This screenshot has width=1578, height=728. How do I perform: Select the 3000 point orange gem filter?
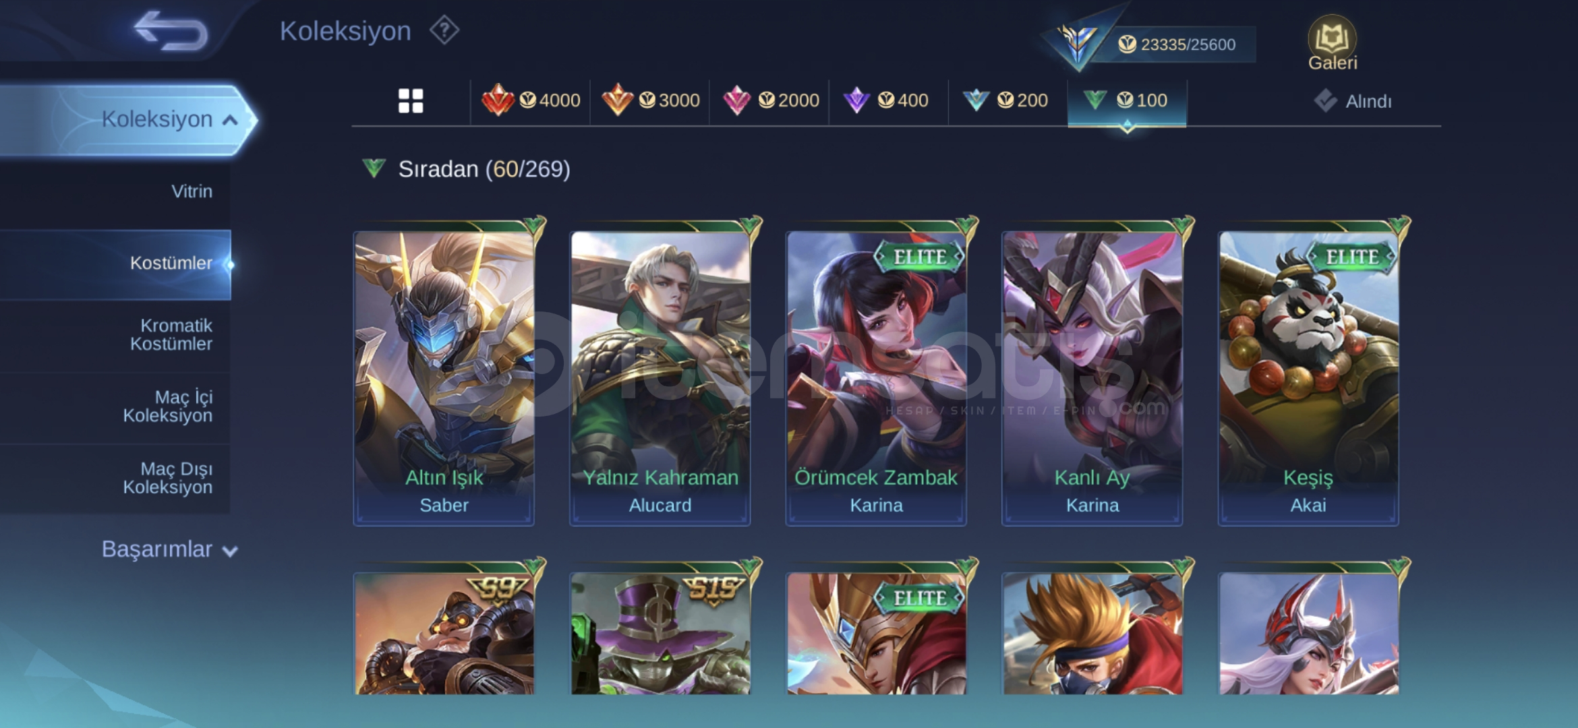click(x=650, y=100)
